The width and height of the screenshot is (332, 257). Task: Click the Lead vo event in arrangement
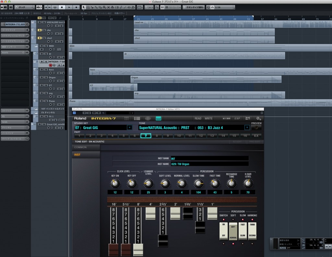coord(233,24)
